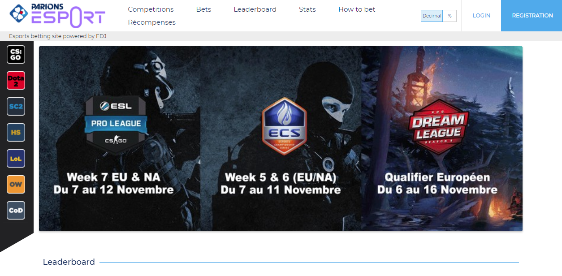The width and height of the screenshot is (562, 276).
Task: Open the Stats page
Action: (x=307, y=9)
